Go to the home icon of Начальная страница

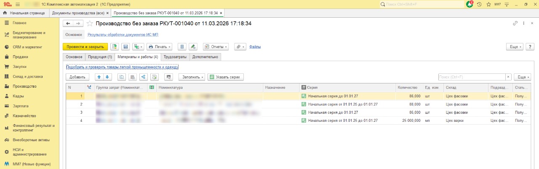[x=5, y=13]
